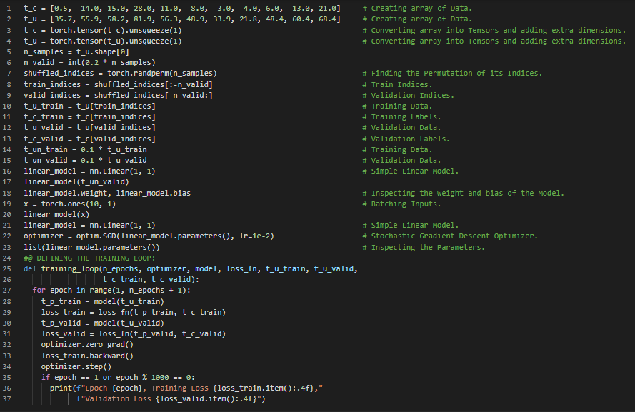Screen dimensions: 635x412
Task: Click the 'Validation Indices.' comment
Action: coord(412,95)
